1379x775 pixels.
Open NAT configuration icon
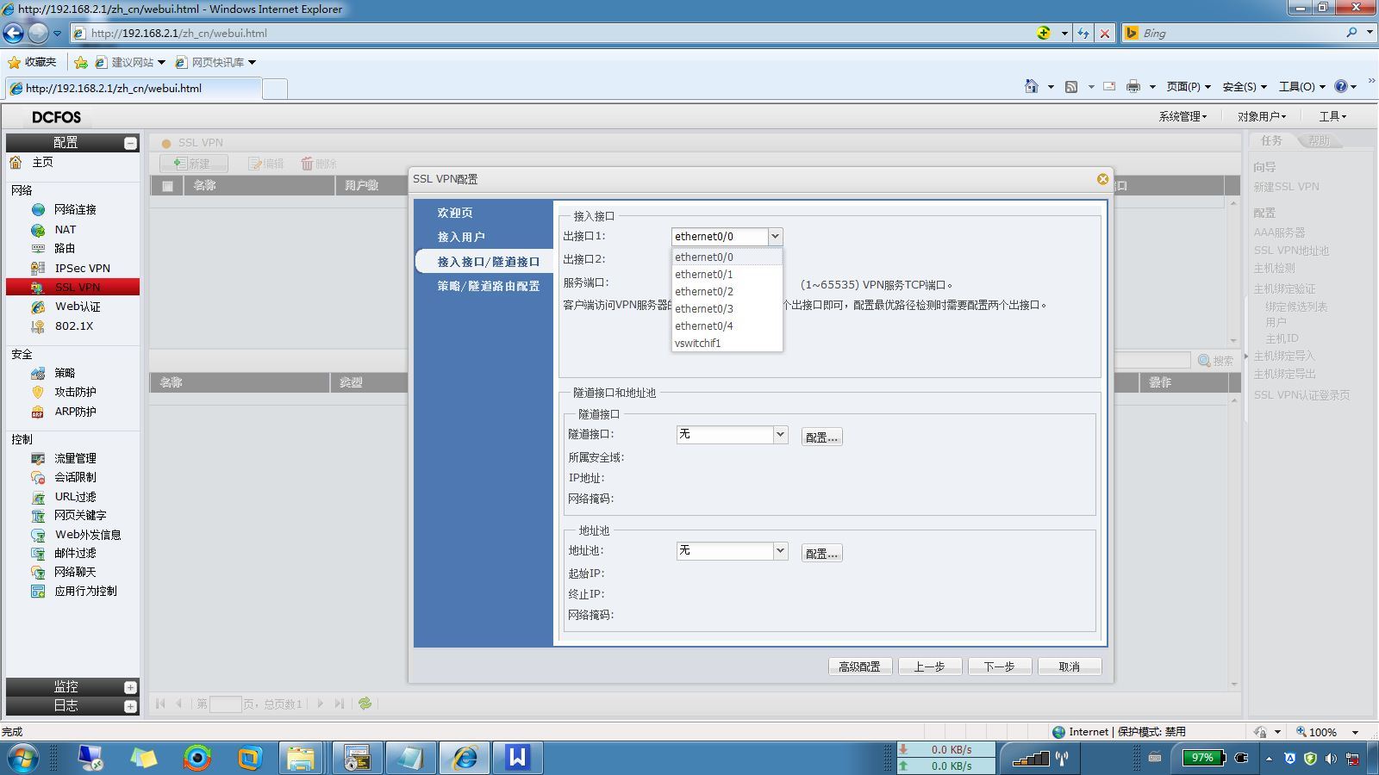pos(38,230)
